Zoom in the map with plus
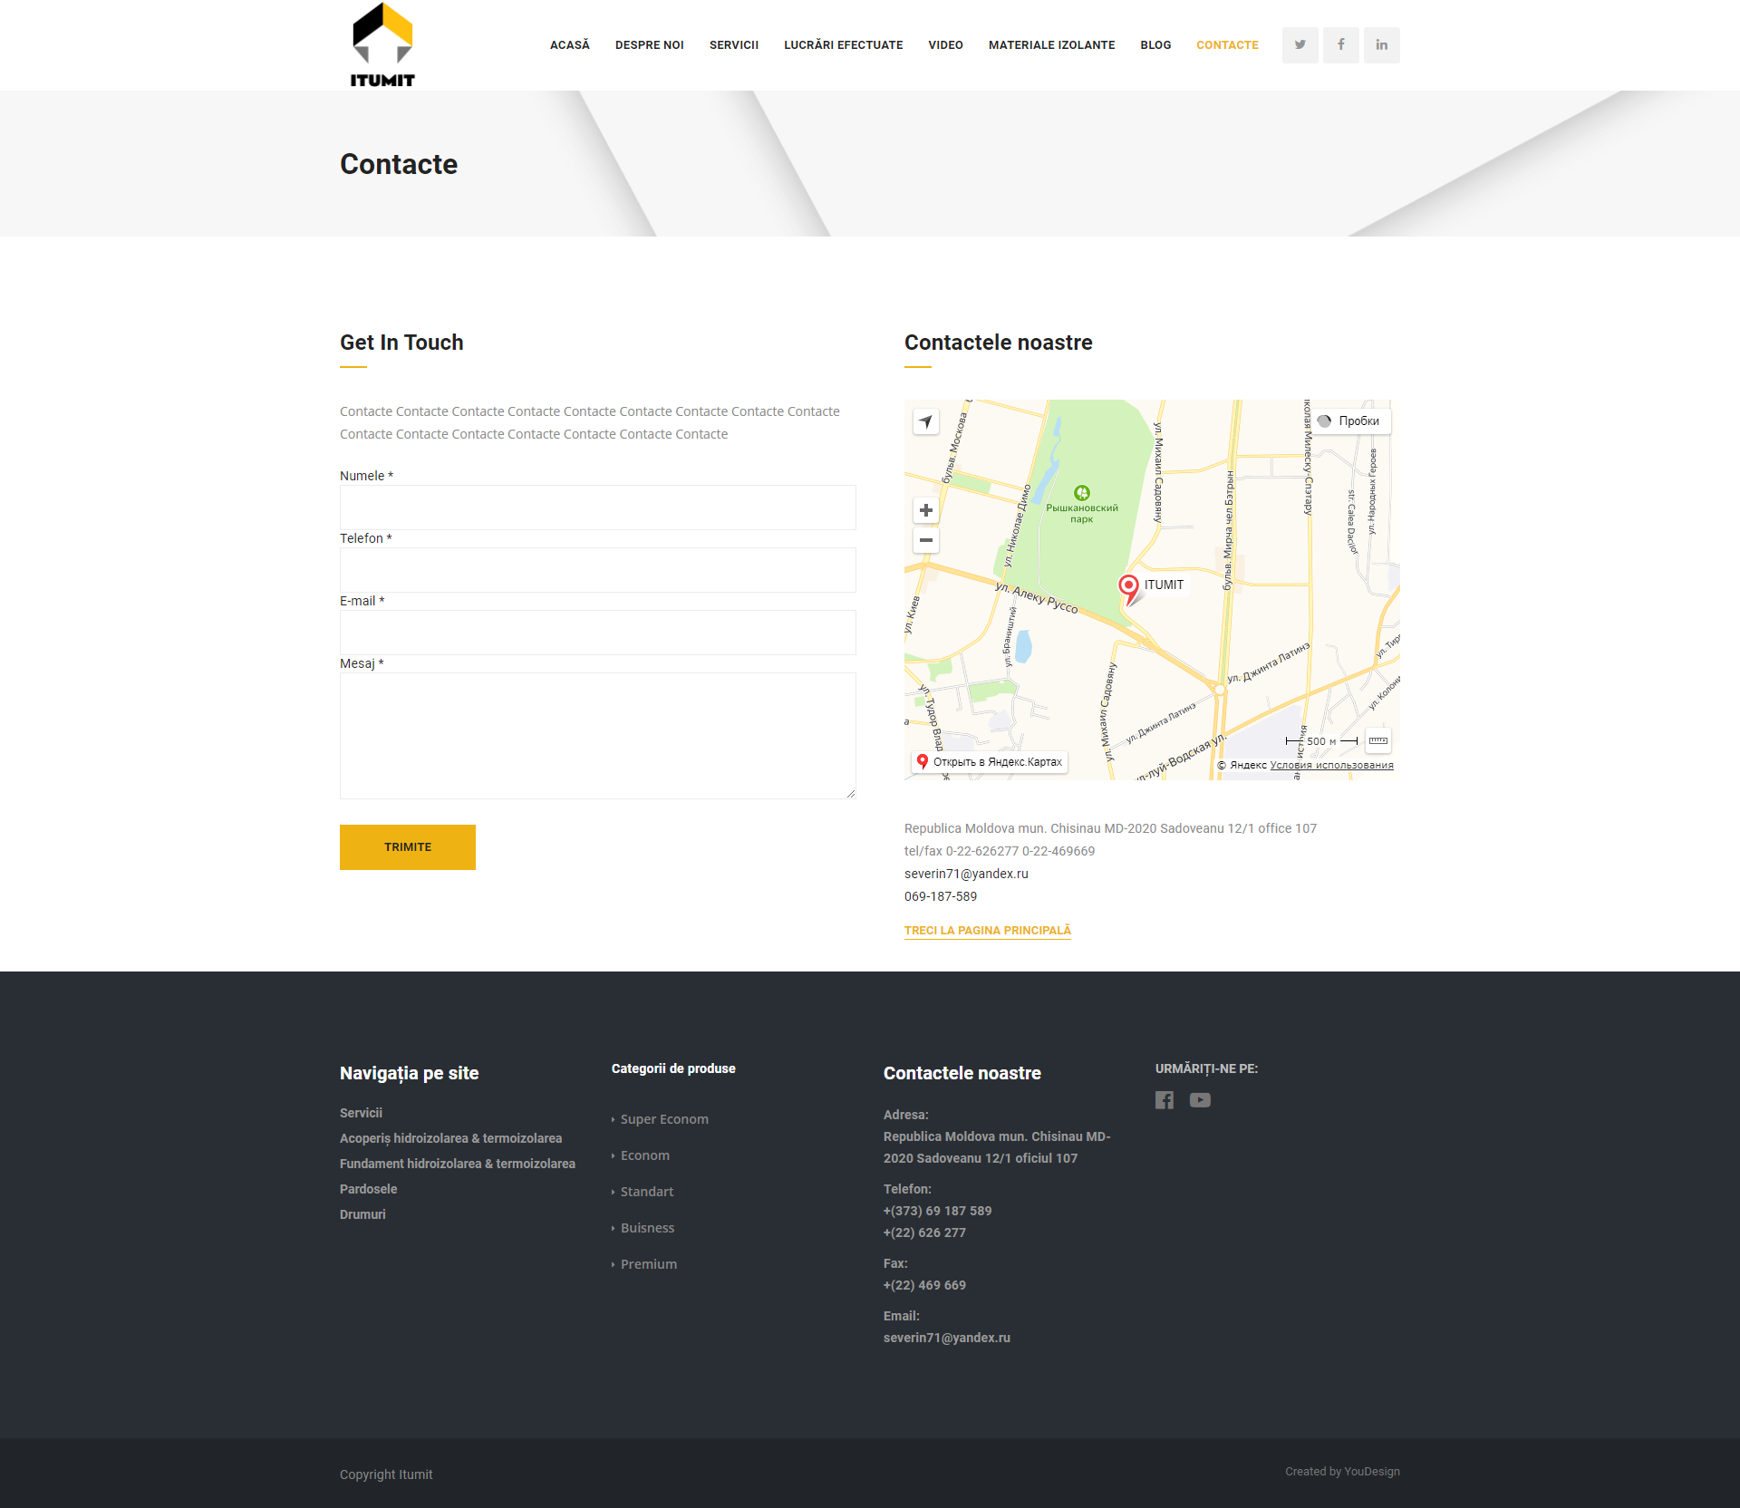The height and width of the screenshot is (1508, 1740). 925,510
